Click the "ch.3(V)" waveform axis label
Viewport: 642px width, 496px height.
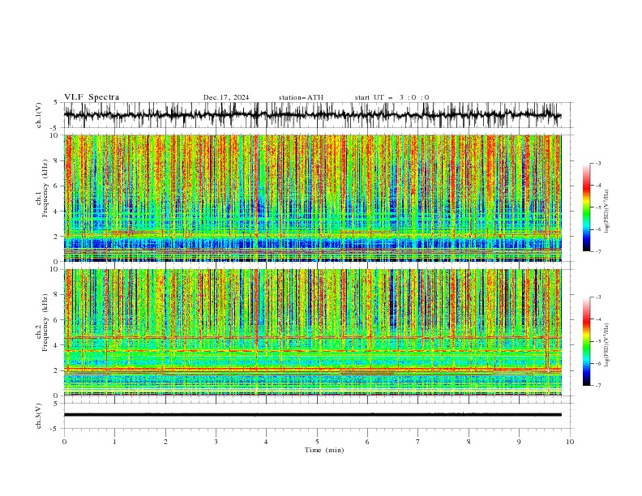39,416
